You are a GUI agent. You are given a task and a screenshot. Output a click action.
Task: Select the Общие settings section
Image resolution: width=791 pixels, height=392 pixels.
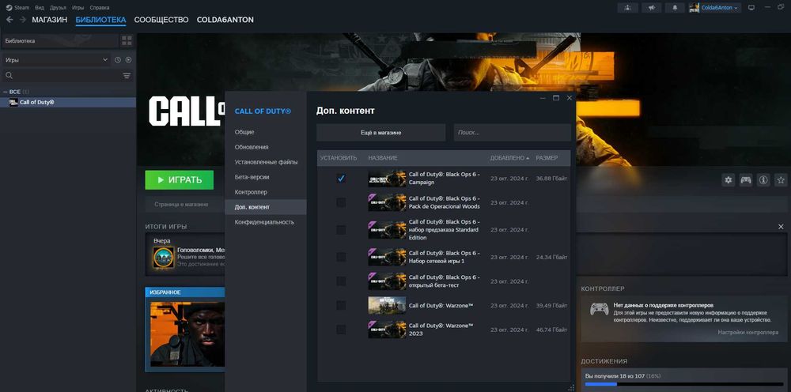pos(265,132)
